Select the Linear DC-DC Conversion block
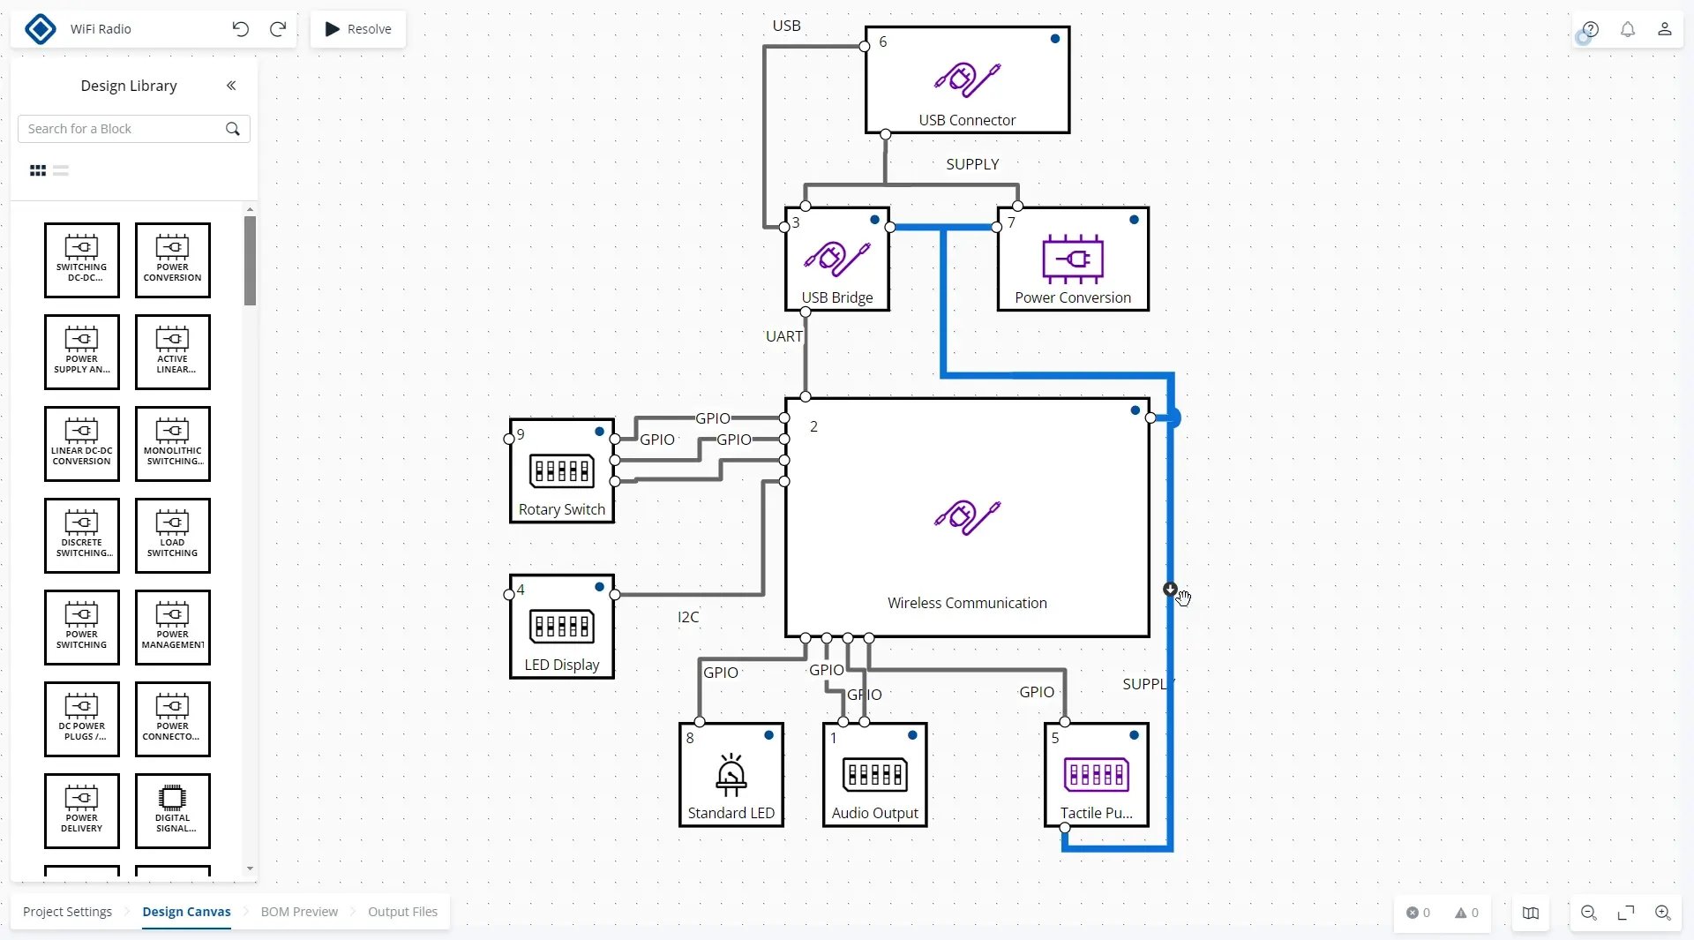This screenshot has width=1694, height=940. (82, 444)
